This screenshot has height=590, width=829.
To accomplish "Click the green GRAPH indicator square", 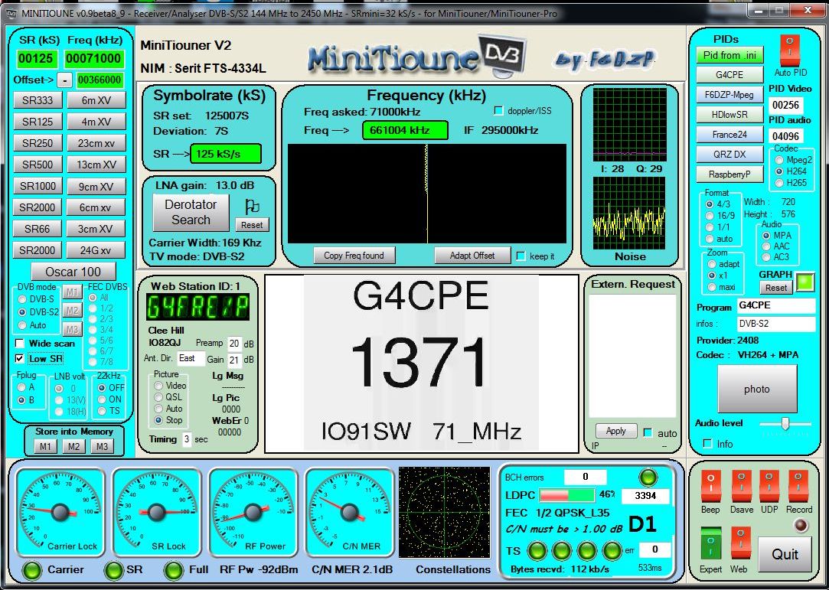I will 805,282.
